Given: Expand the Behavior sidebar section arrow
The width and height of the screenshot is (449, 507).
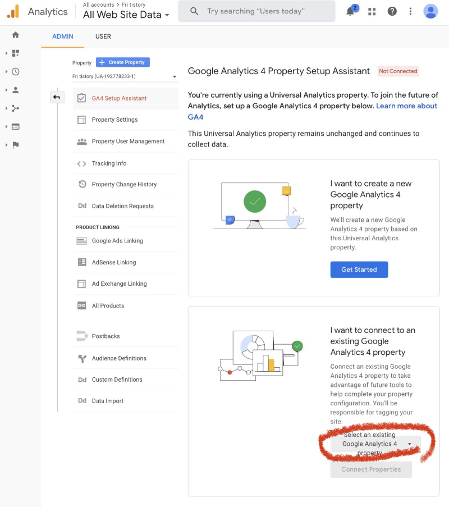Looking at the screenshot, I should pos(6,127).
